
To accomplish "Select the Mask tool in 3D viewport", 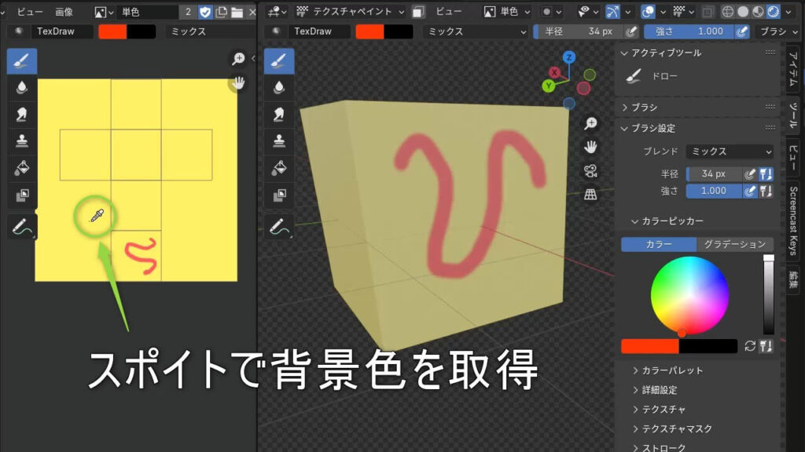I will (279, 195).
